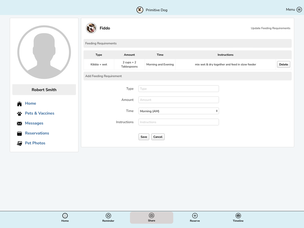The image size is (304, 228).
Task: Click the Feeding Requirements section header
Action: point(188,43)
